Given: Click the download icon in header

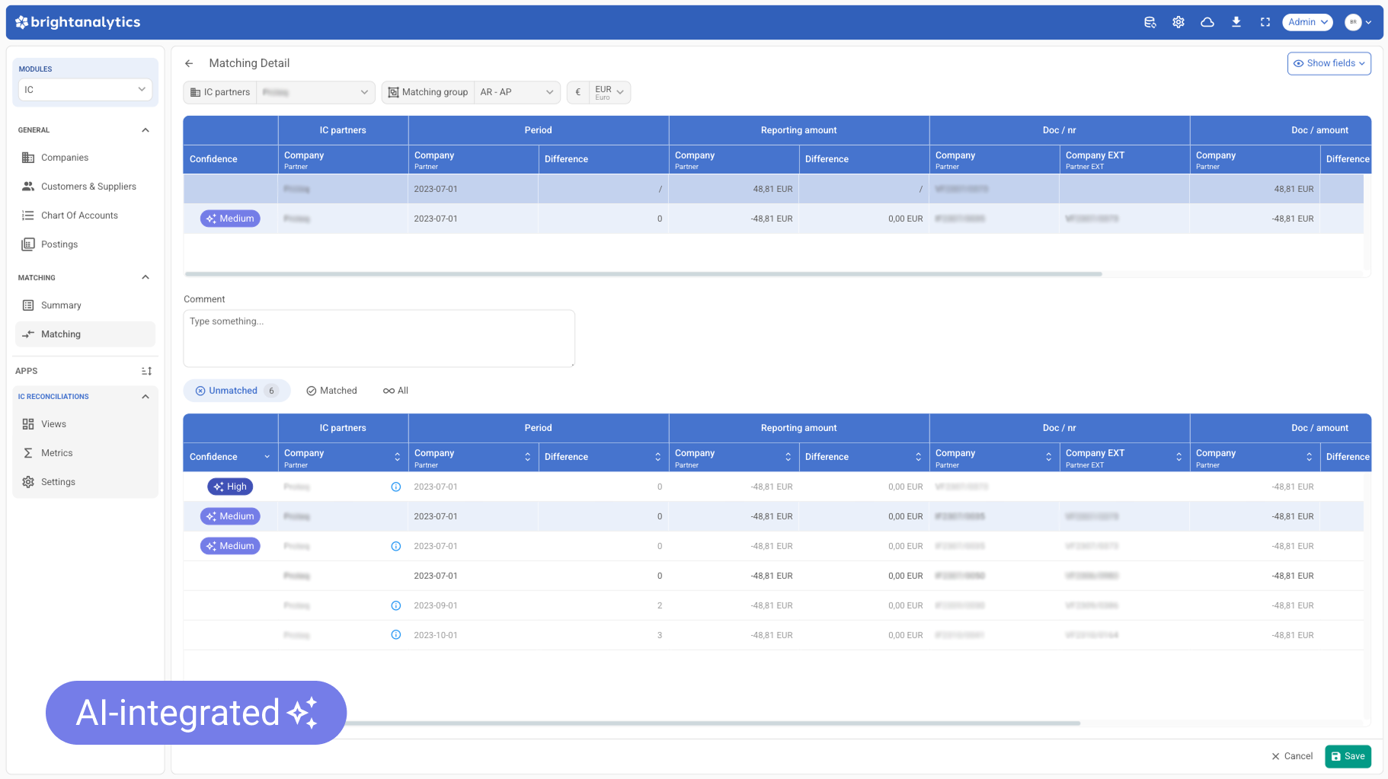Looking at the screenshot, I should 1236,22.
